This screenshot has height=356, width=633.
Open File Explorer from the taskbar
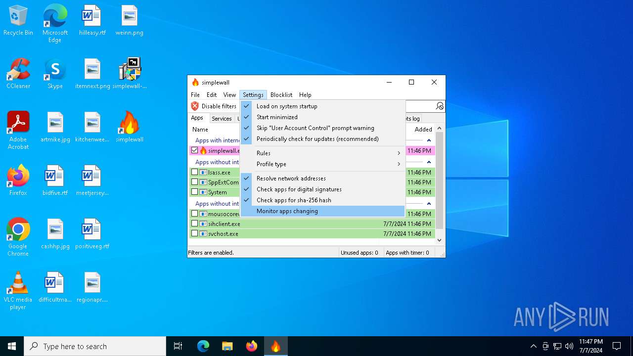(227, 346)
